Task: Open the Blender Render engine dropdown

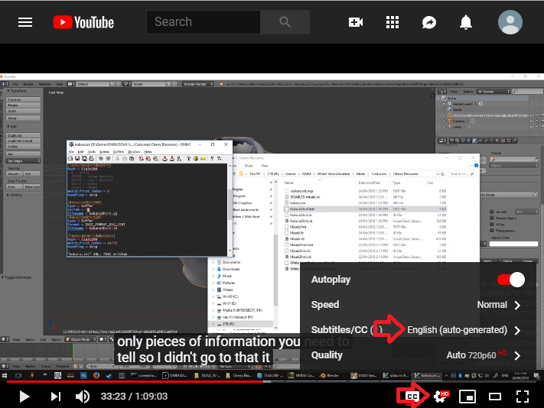Action: tap(198, 84)
